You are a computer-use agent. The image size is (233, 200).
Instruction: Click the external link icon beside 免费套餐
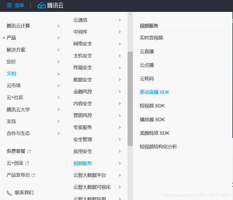29,151
